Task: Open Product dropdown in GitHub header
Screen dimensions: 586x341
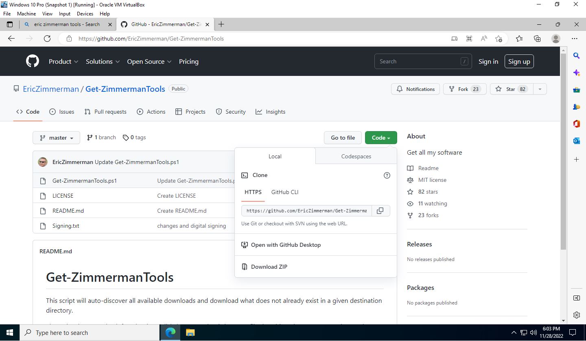Action: 63,61
